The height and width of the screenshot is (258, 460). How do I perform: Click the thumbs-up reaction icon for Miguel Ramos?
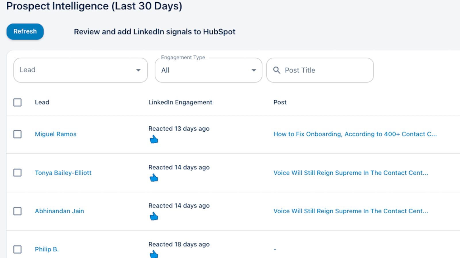point(154,139)
